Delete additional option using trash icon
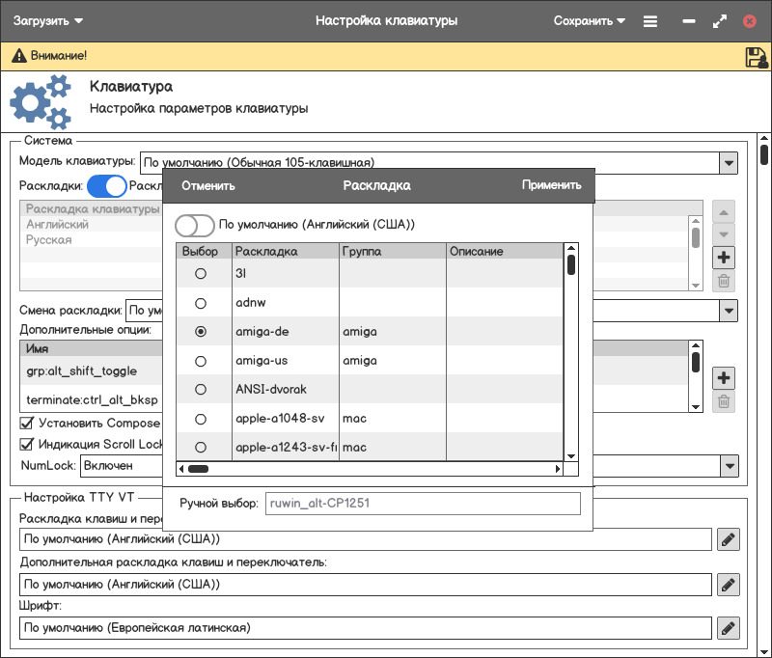772x658 pixels. click(x=724, y=401)
